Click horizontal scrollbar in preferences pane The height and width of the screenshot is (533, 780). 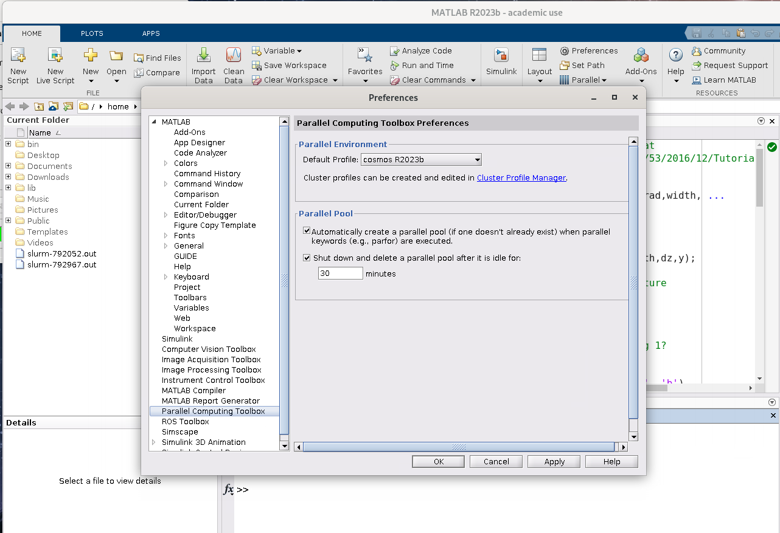460,447
